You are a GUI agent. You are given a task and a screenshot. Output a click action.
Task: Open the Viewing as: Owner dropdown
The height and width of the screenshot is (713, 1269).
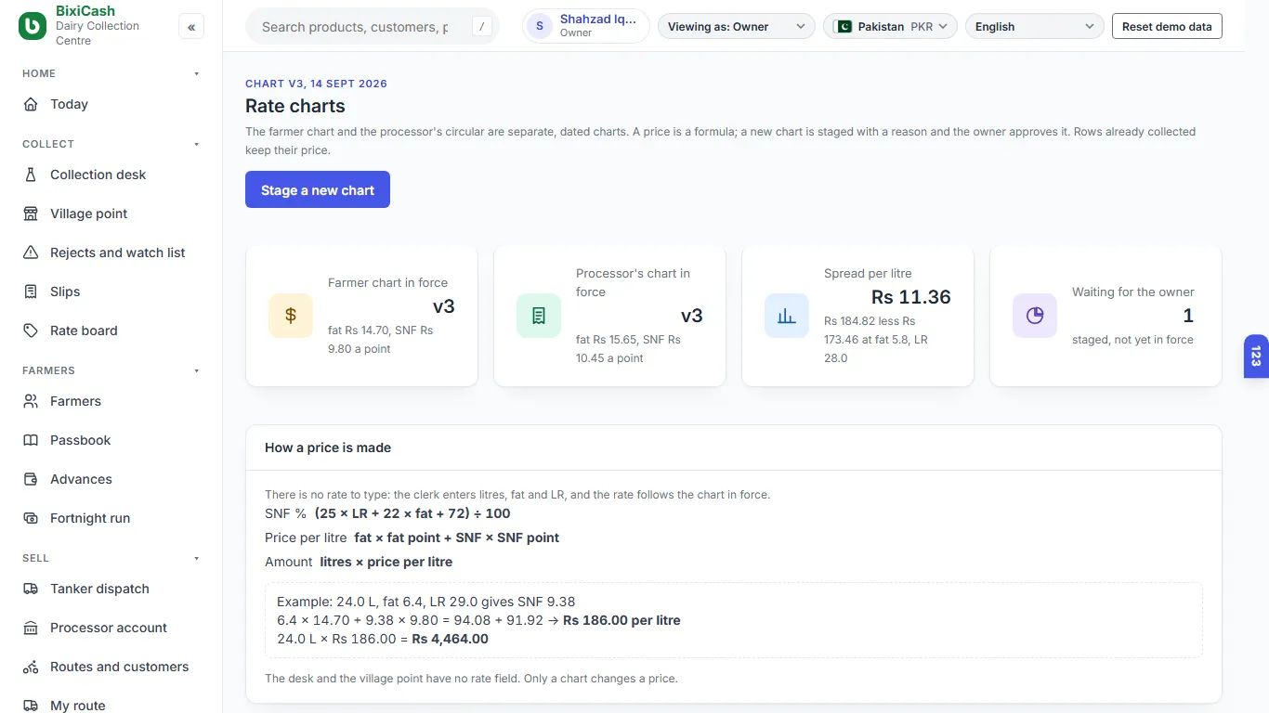[x=737, y=27]
